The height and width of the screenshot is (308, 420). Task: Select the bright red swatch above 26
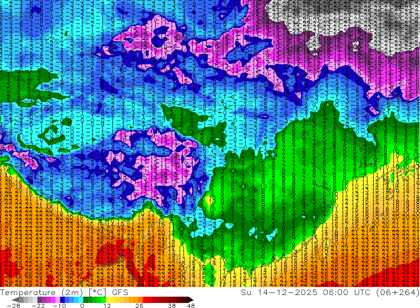coord(145,300)
